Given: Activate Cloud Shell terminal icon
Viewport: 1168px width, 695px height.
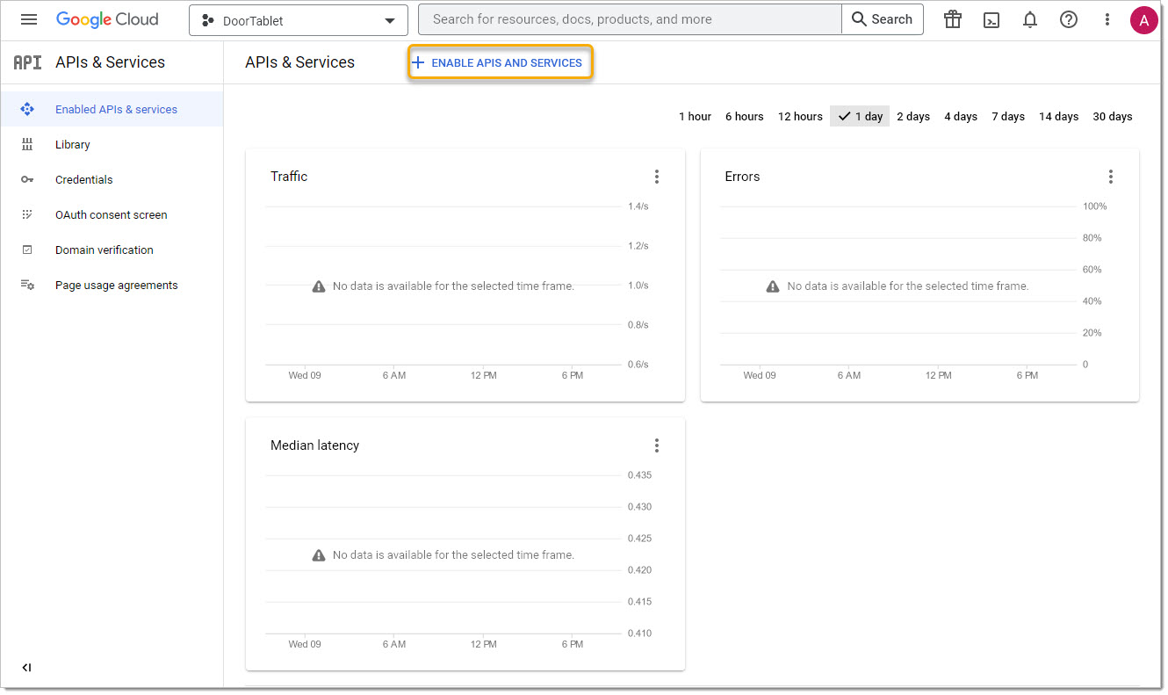Looking at the screenshot, I should [991, 19].
